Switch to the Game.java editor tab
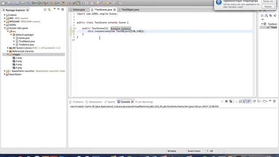The width and height of the screenshot is (279, 157). pyautogui.click(x=78, y=10)
